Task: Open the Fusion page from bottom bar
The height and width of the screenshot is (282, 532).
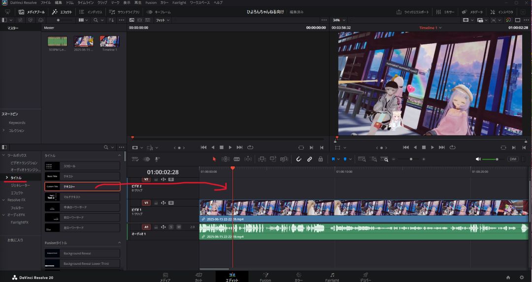Action: click(266, 277)
